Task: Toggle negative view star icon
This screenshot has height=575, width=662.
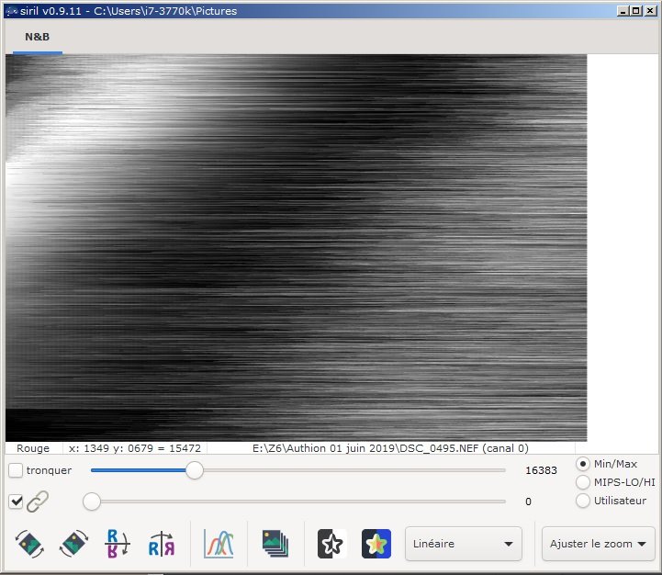Action: pos(331,544)
